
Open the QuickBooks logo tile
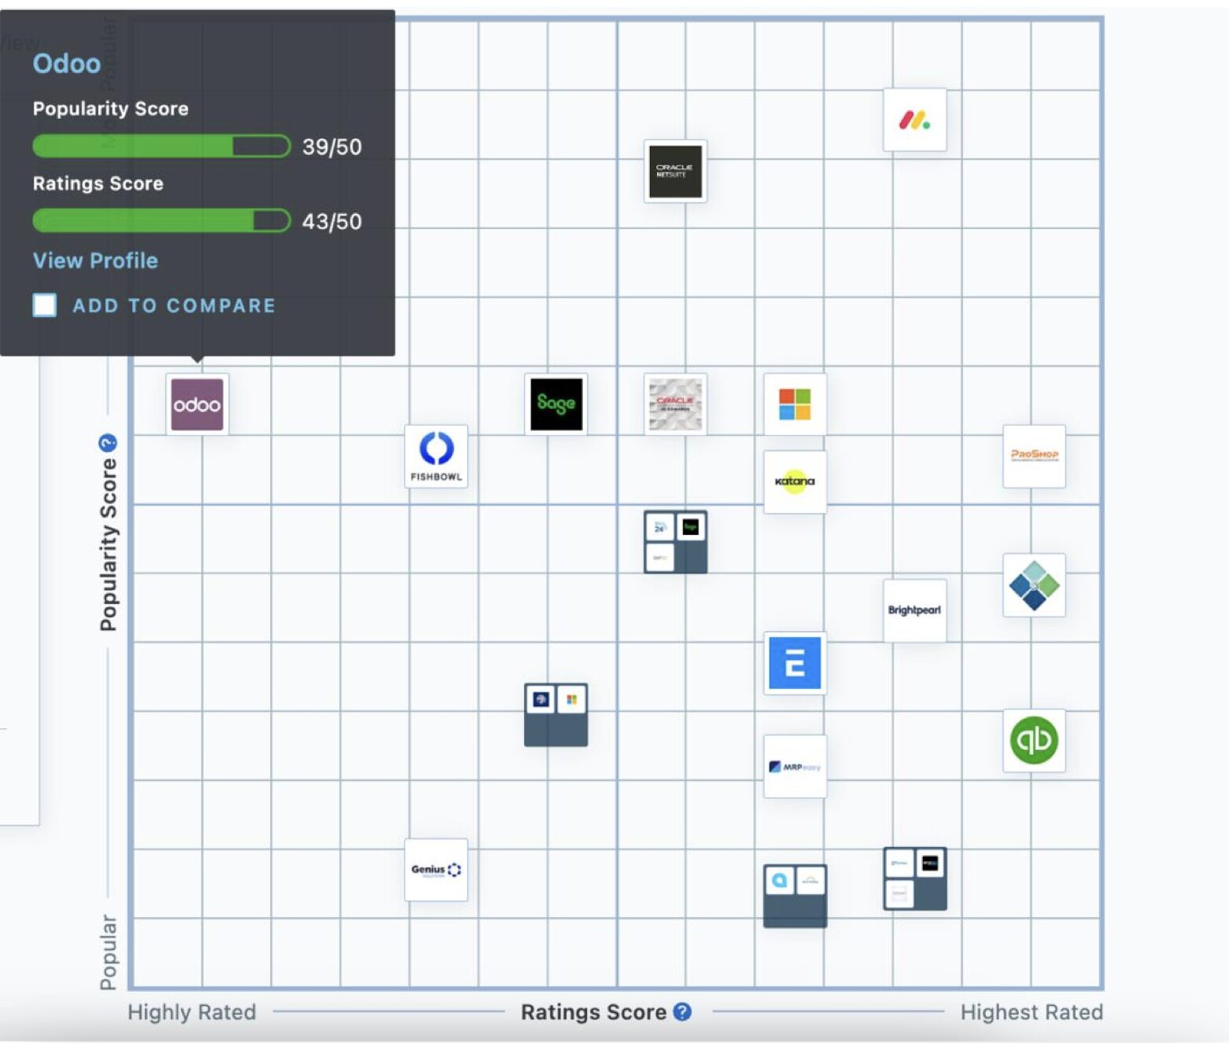click(1034, 740)
